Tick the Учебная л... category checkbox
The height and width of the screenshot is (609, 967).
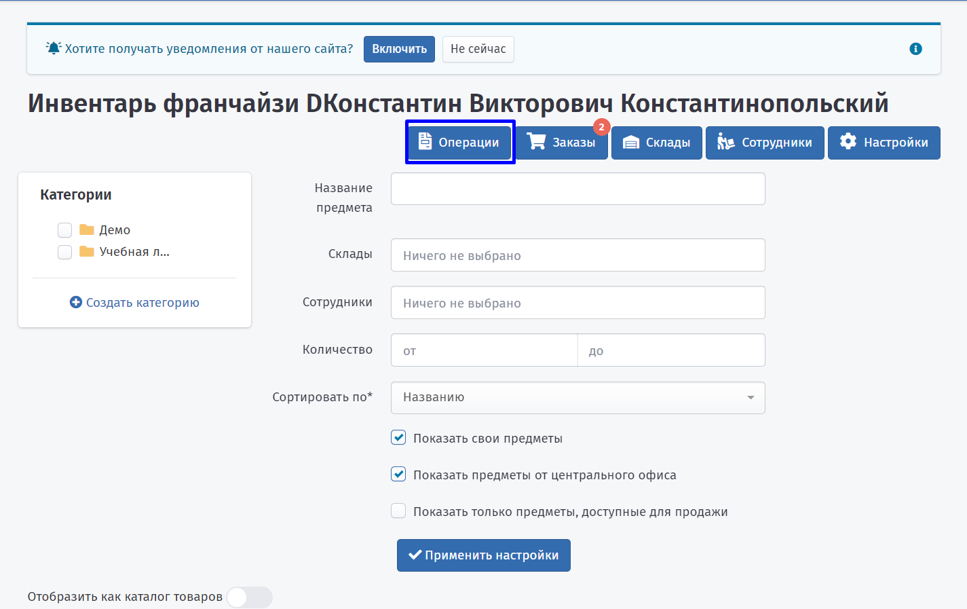65,252
